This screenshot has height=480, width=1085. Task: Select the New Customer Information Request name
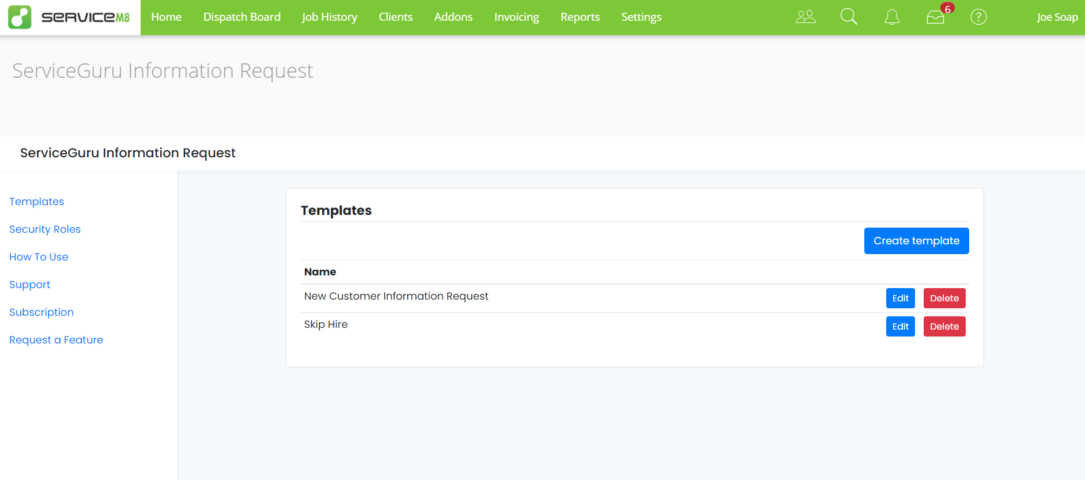pyautogui.click(x=396, y=296)
